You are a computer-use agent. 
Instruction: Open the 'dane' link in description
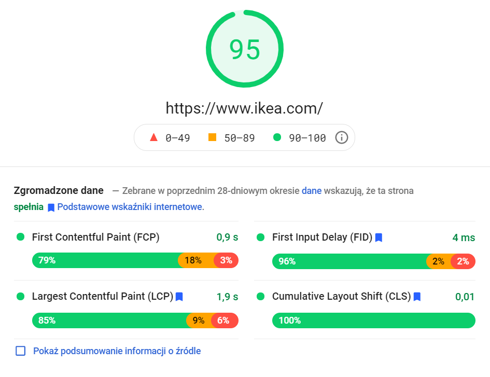[x=311, y=191]
